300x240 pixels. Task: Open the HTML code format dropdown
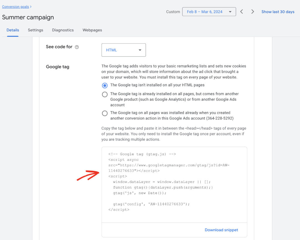coord(123,50)
